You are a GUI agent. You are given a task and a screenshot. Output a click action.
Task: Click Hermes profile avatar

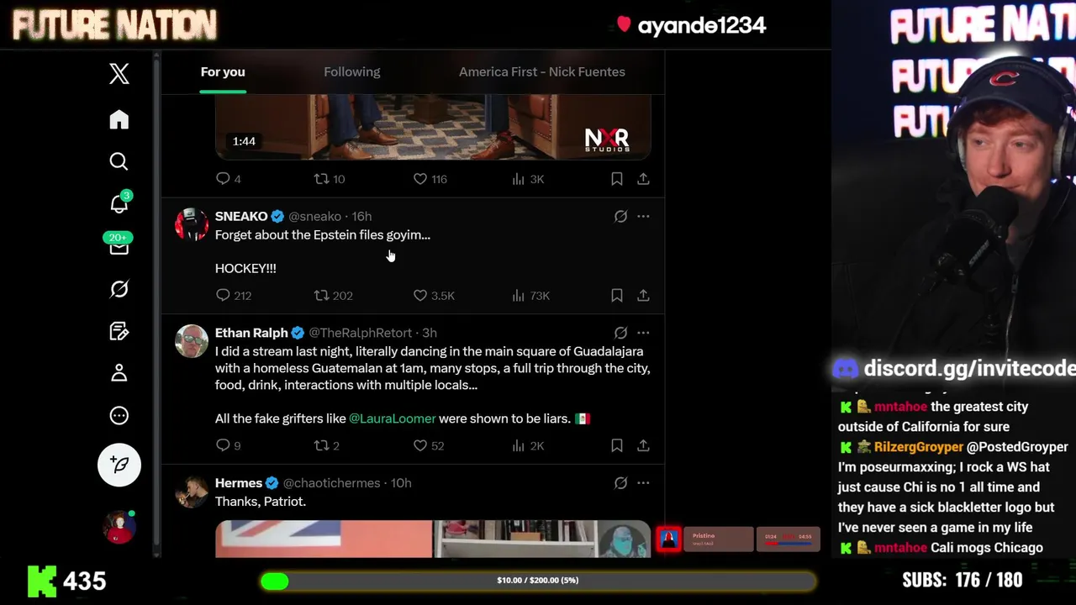[192, 492]
